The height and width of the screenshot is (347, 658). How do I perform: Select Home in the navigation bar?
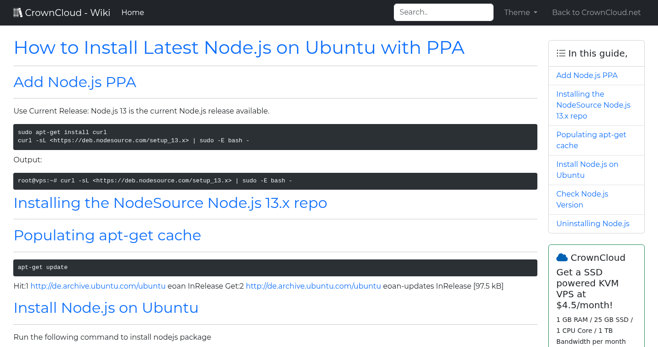133,12
